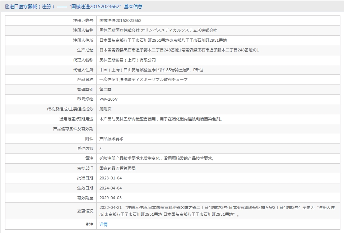
Task: Click change record text dated 2022-04-21
Action: [217, 211]
